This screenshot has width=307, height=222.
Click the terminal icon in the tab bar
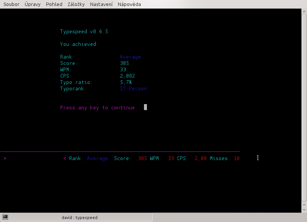[x=5, y=217]
